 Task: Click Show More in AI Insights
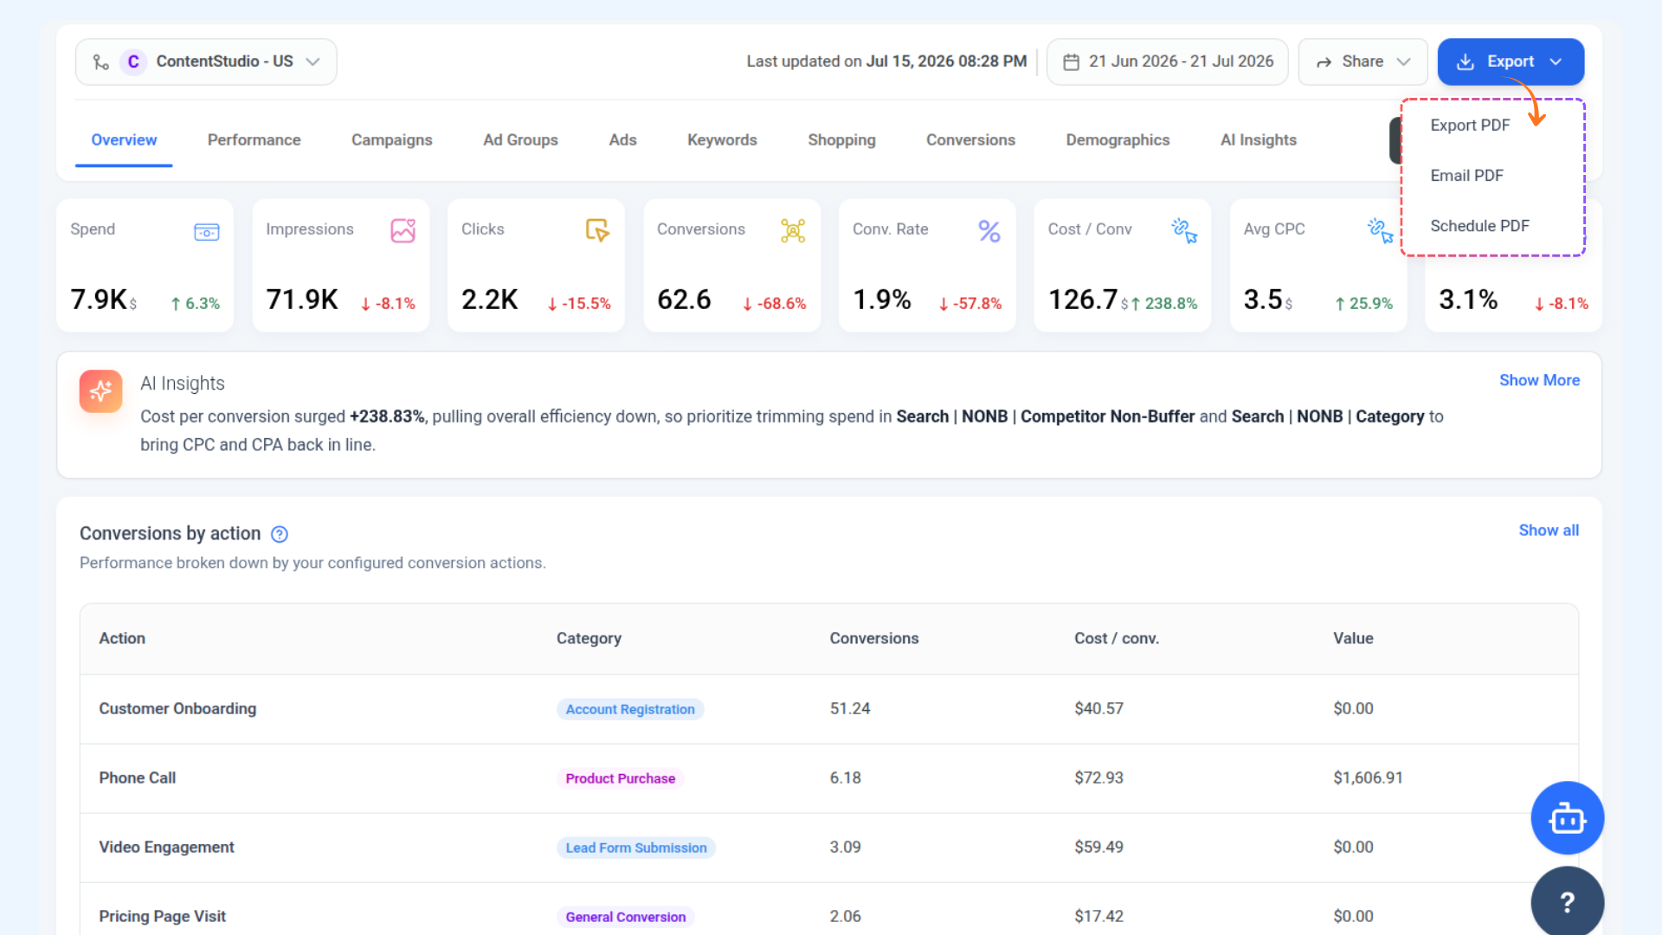click(1539, 380)
